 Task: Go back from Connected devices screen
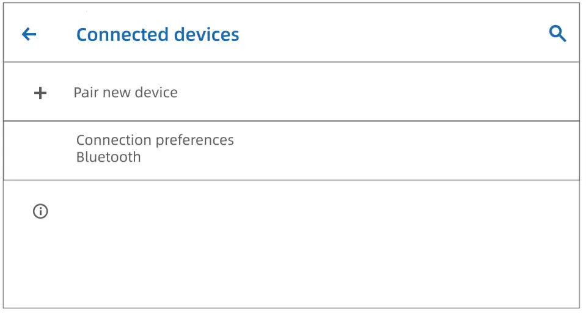click(29, 34)
